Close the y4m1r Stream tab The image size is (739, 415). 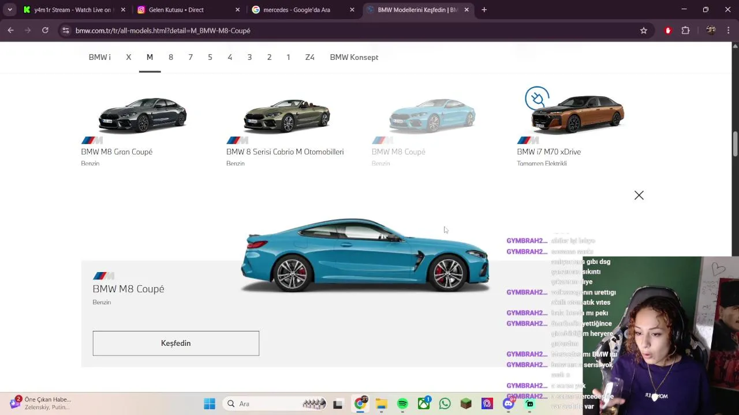123,10
